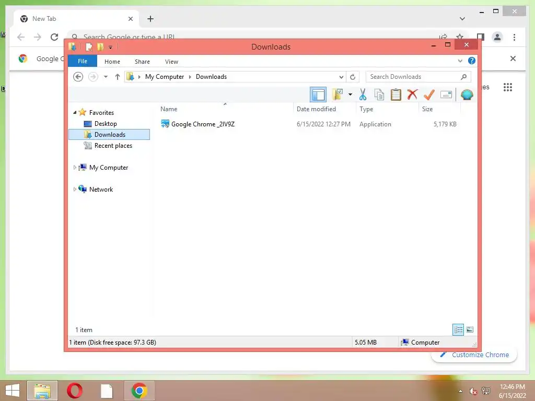Open Windows Start button

(x=13, y=391)
